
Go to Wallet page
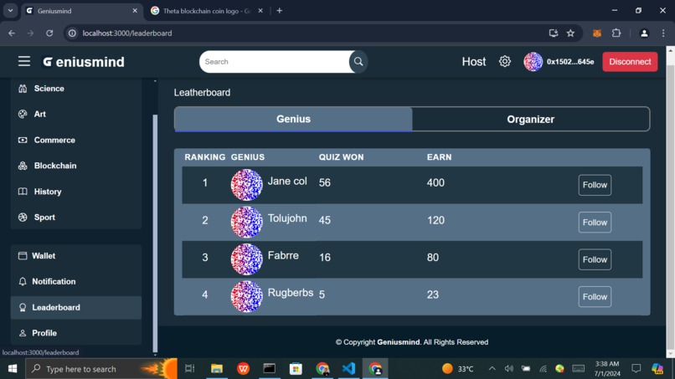(75, 256)
